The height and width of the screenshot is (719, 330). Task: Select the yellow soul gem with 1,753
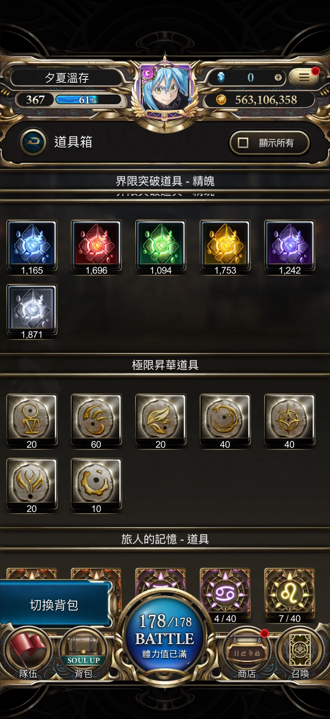coord(225,247)
